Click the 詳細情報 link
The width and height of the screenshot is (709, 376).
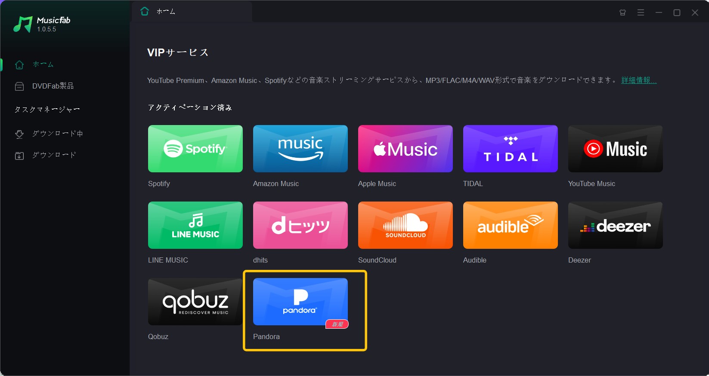click(x=639, y=80)
